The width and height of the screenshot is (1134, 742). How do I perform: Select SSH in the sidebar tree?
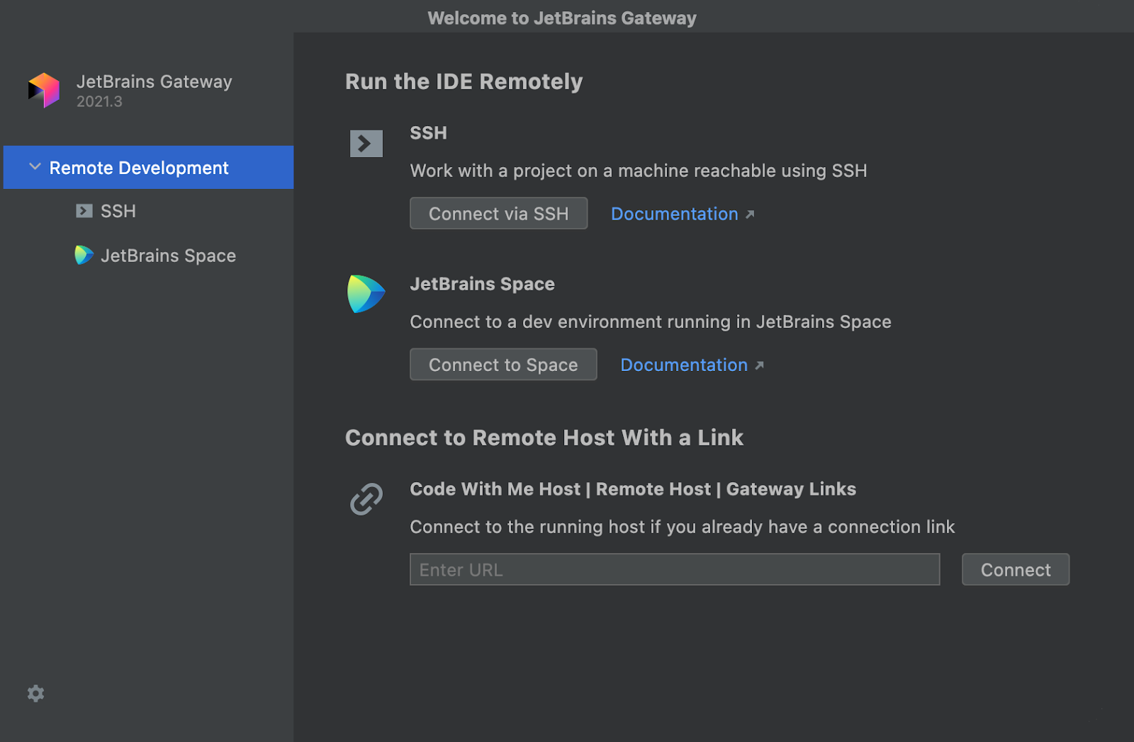tap(118, 211)
